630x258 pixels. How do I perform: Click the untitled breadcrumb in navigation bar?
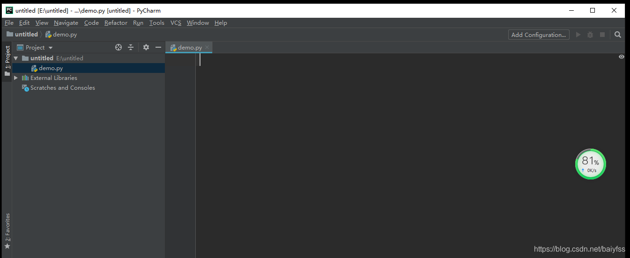coord(22,34)
